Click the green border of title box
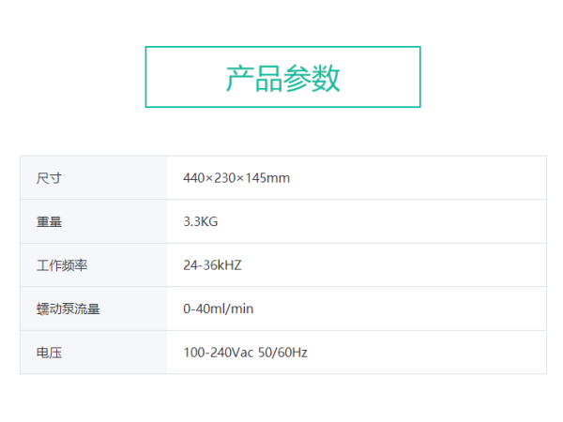 (x=283, y=47)
